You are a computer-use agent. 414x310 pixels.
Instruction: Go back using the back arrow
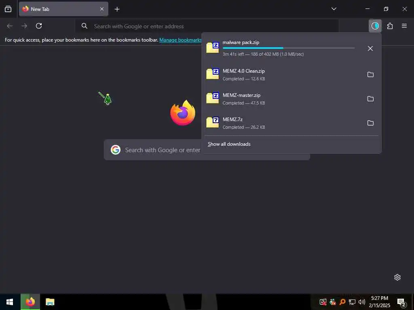10,26
